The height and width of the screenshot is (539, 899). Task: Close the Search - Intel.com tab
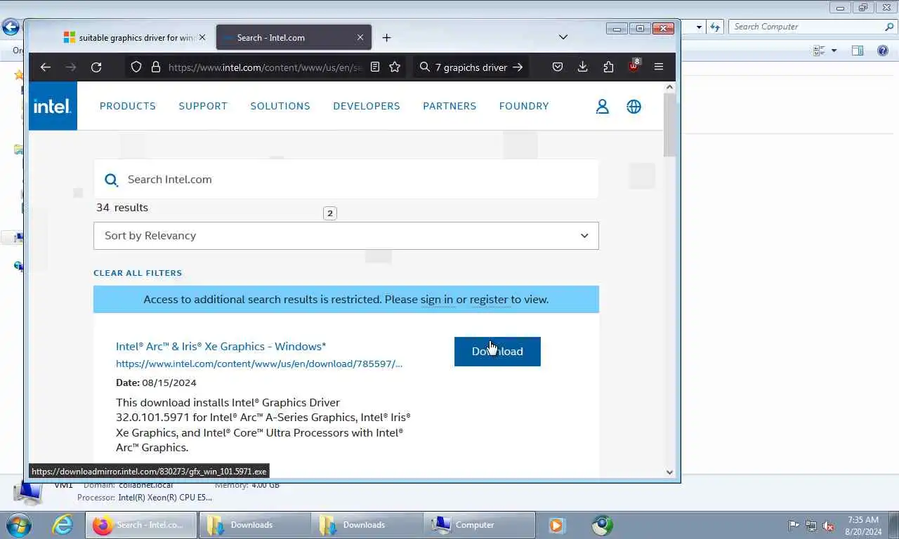click(360, 38)
